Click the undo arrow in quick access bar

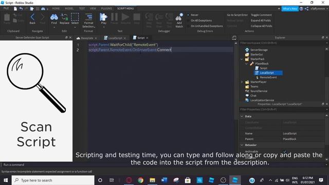coord(21,9)
